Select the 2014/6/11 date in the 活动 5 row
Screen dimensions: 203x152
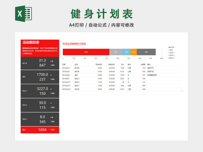pos(66,86)
